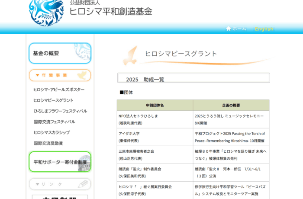Open the ホーム link
The width and height of the screenshot is (303, 199).
tap(239, 29)
